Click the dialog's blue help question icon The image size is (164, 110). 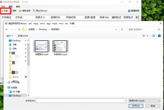tap(159, 36)
